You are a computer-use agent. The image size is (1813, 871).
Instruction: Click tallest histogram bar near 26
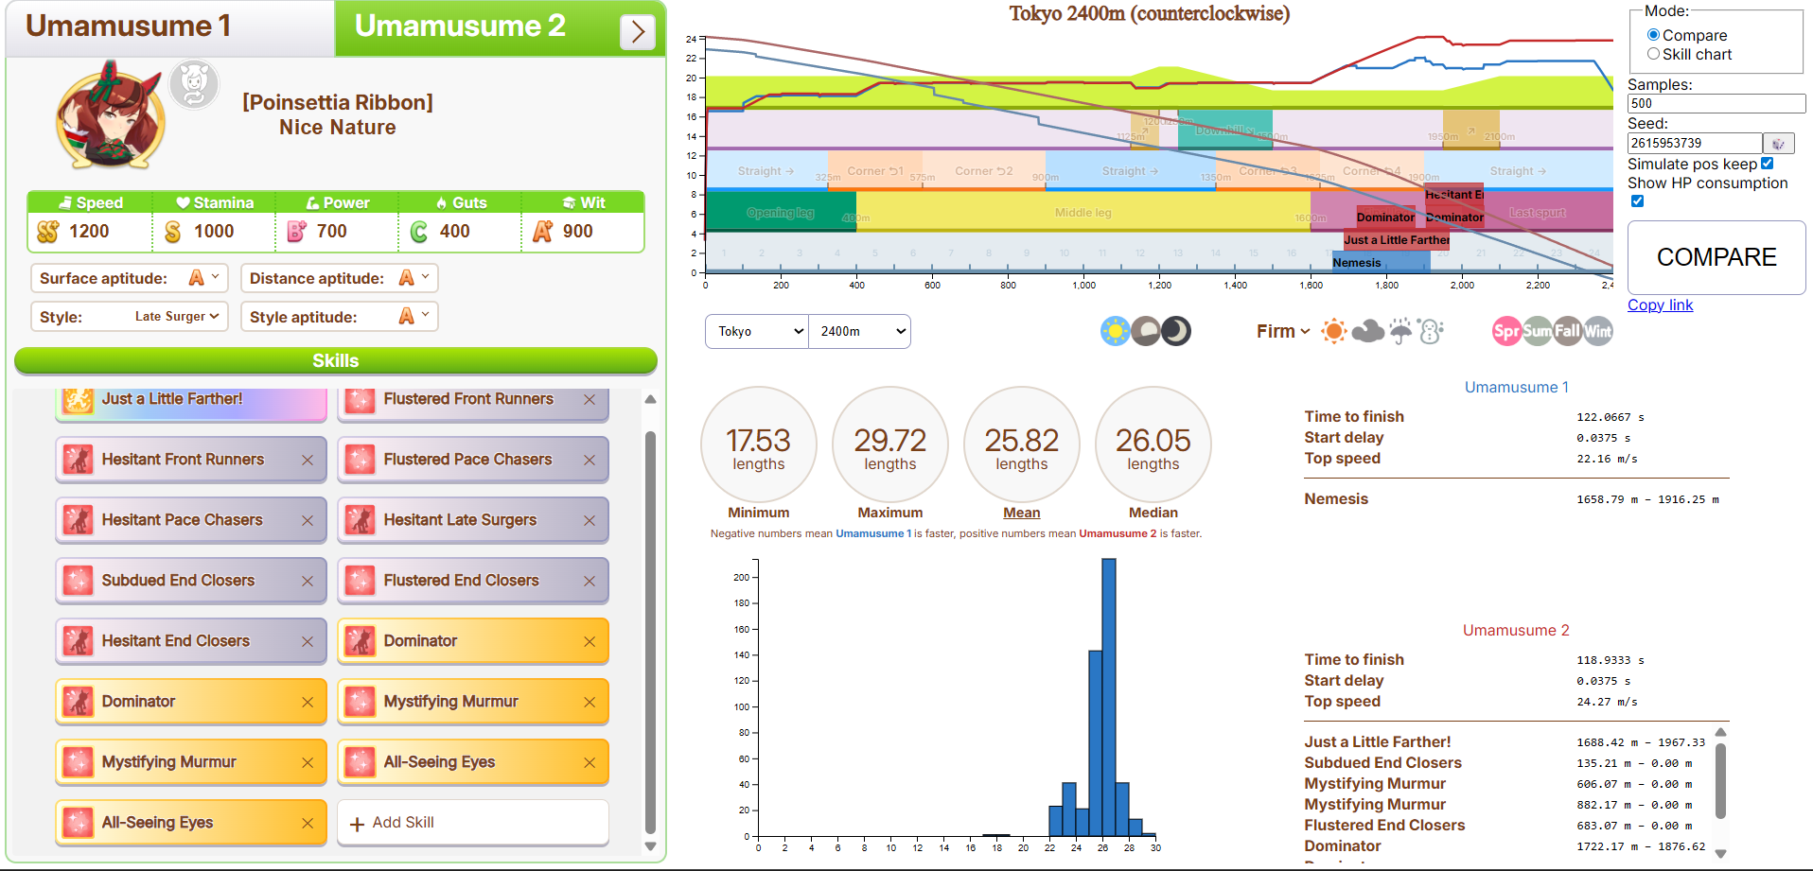[x=1109, y=697]
